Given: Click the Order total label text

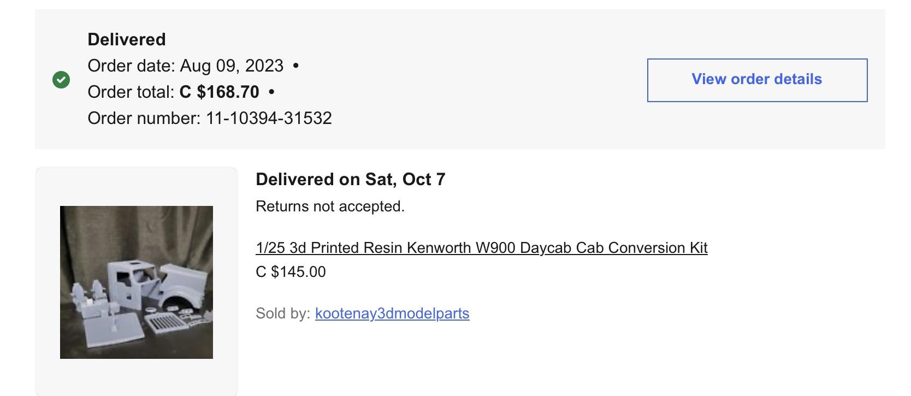Looking at the screenshot, I should click(x=131, y=92).
